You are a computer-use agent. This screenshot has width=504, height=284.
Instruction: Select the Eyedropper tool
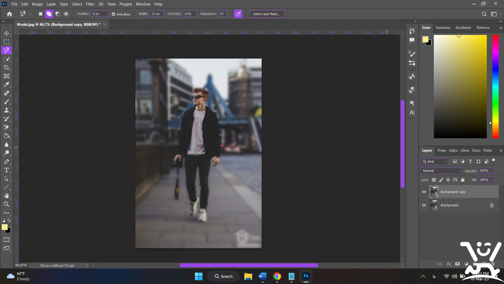pos(7,85)
